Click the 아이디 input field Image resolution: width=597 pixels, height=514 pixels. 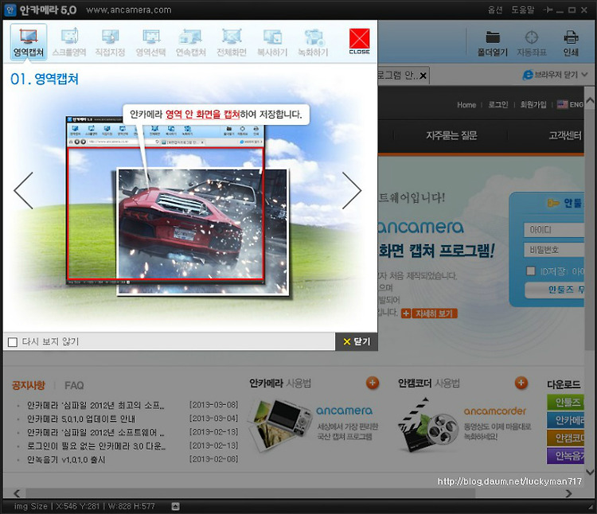tap(554, 230)
